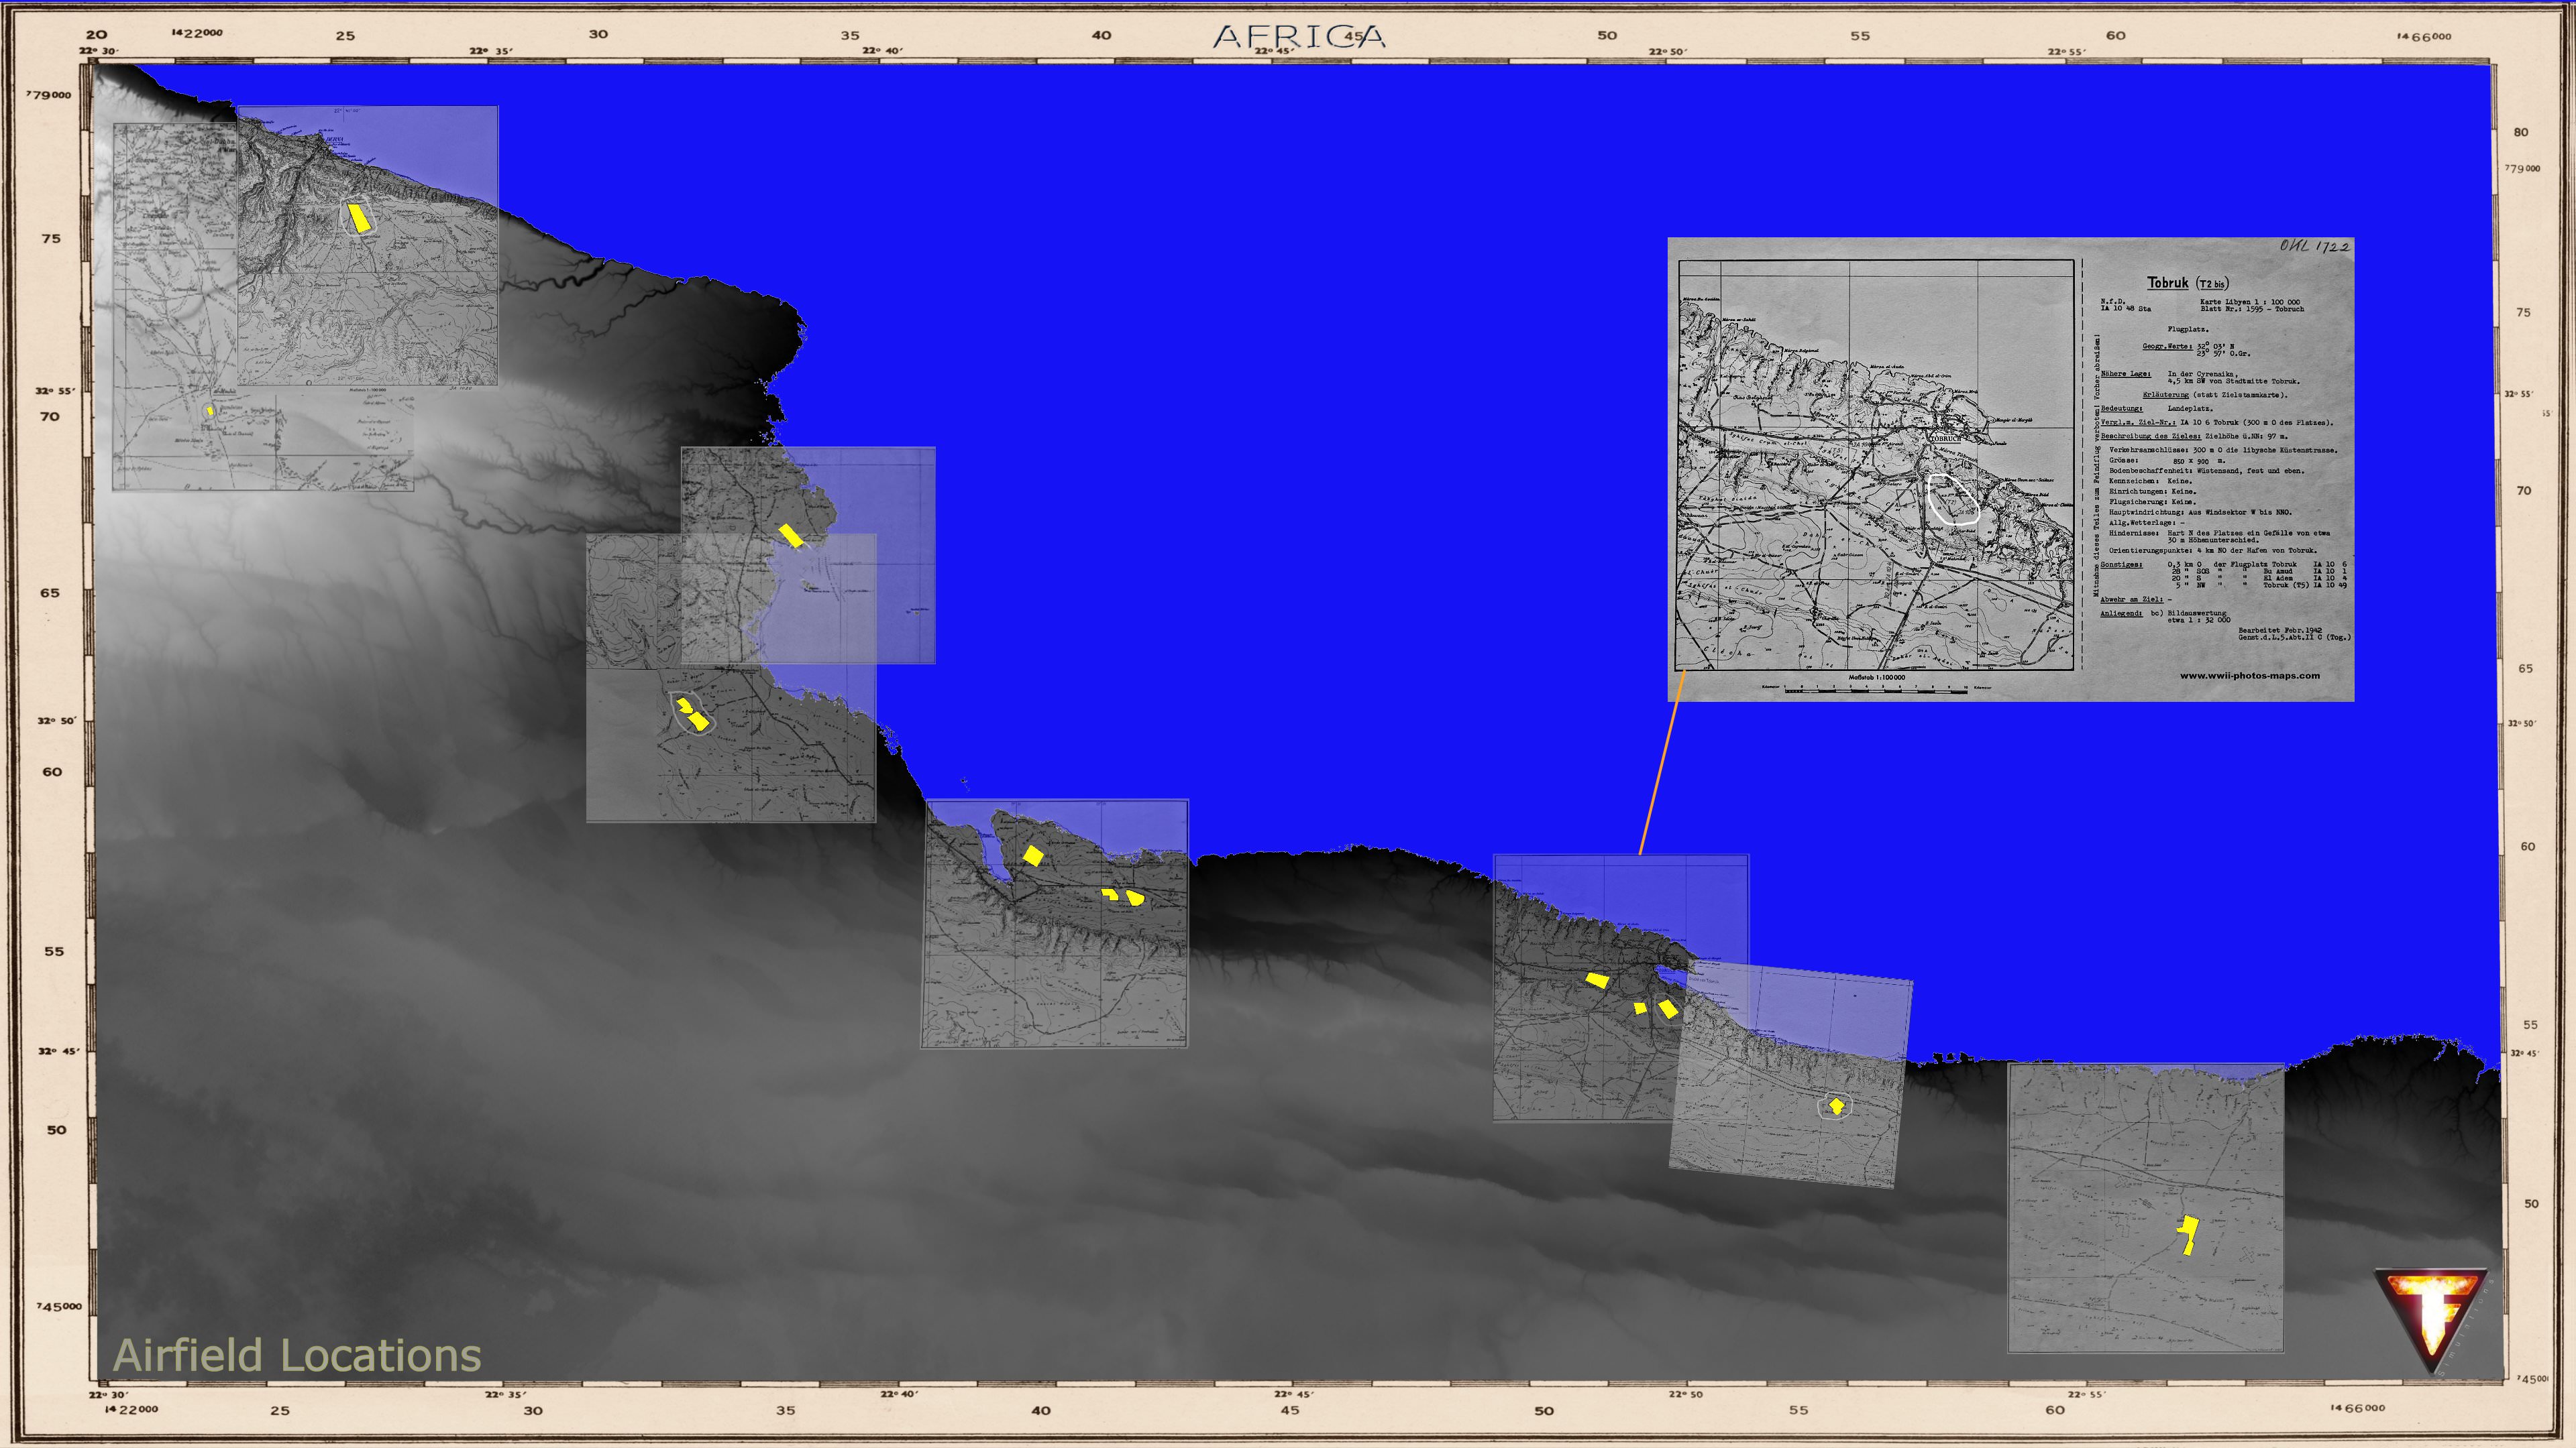2576x1448 pixels.
Task: Select the Airfield Locations caption text
Action: click(297, 1356)
